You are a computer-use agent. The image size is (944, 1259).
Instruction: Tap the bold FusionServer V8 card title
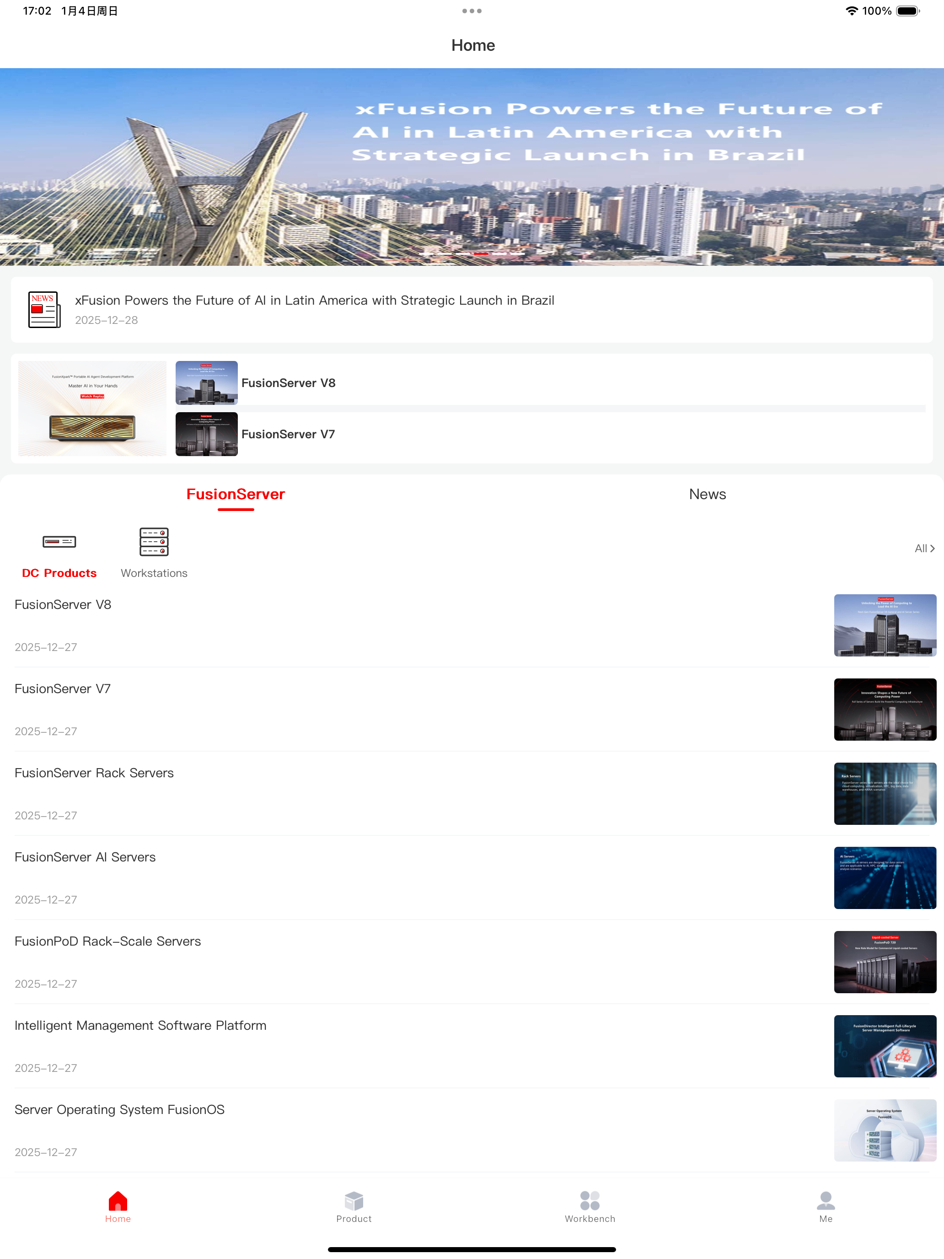coord(289,382)
